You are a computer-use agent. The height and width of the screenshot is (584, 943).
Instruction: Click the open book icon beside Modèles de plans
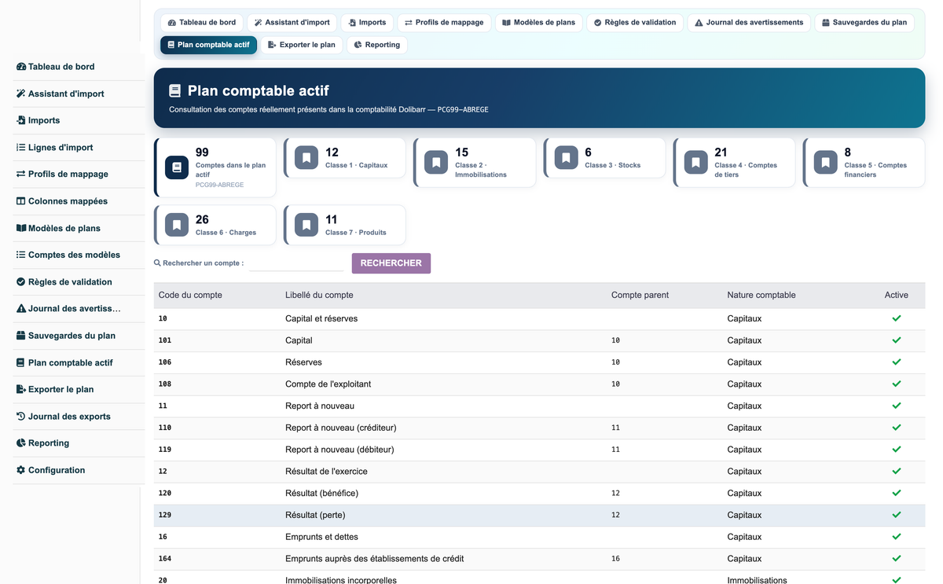click(x=21, y=228)
